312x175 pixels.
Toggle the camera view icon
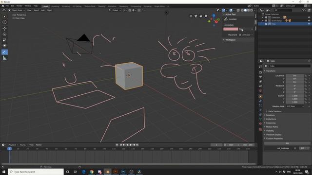196,16
